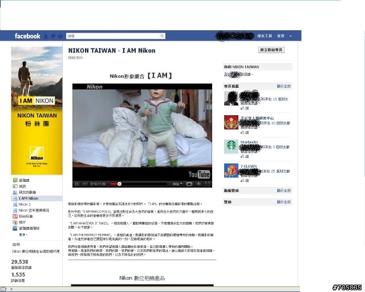Open the messages icon in the header

click(x=53, y=36)
